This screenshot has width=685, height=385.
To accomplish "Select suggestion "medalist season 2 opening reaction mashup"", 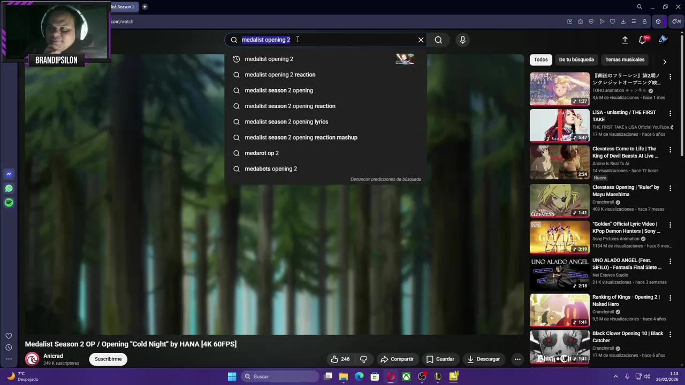I will point(325,137).
